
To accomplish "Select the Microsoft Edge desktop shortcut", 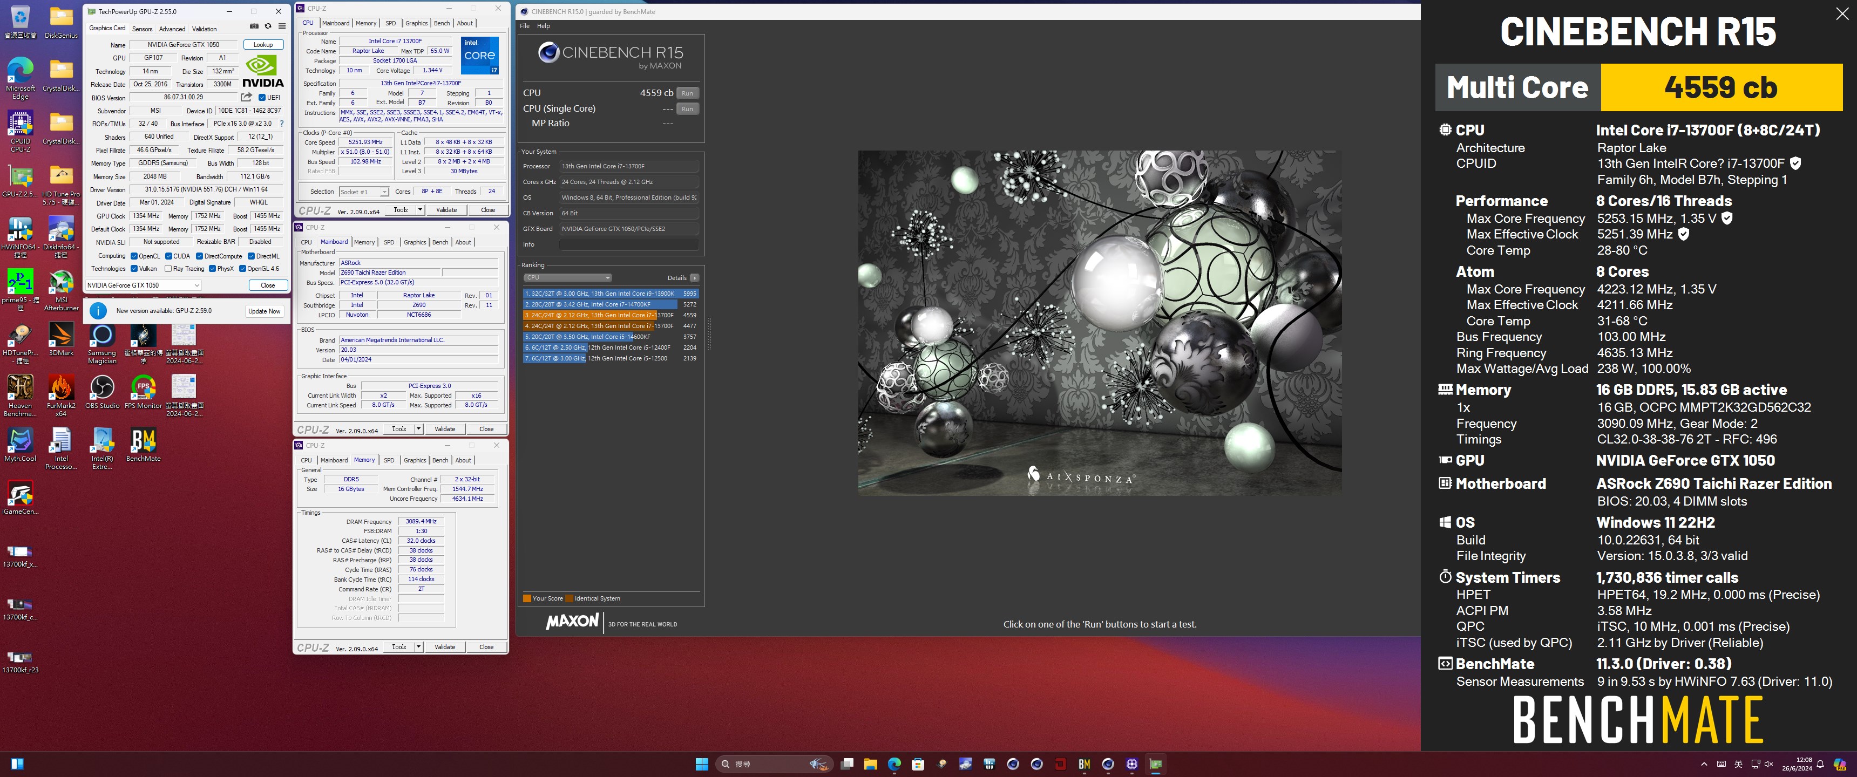I will [x=20, y=78].
